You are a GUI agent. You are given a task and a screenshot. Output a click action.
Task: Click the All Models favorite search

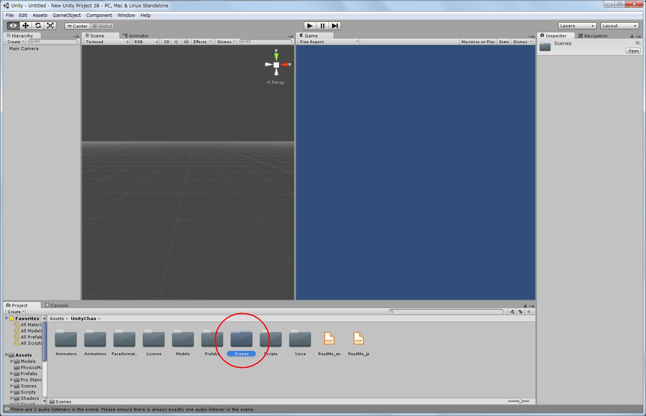coord(28,331)
